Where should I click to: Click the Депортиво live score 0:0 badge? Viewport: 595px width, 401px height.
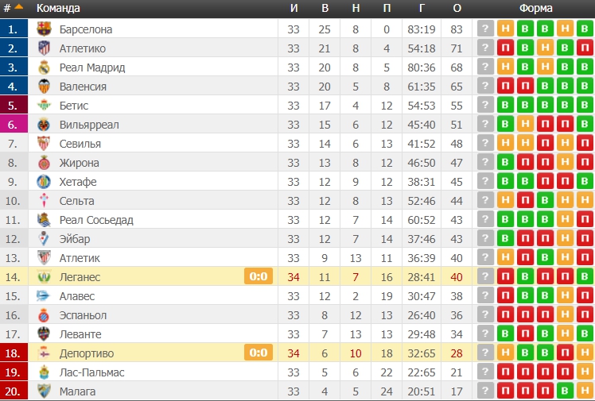(x=258, y=353)
